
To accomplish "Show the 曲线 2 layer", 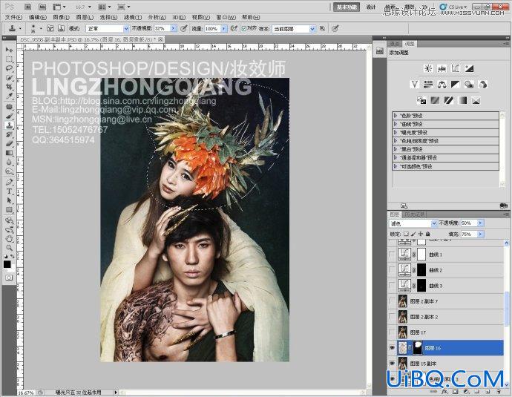I will [393, 270].
